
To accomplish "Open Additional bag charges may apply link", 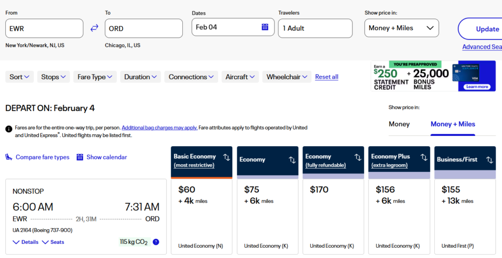I will pos(159,128).
